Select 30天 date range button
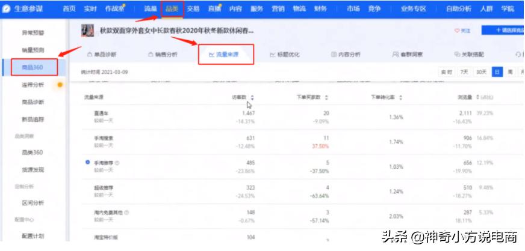The height and width of the screenshot is (251, 525). tap(481, 72)
